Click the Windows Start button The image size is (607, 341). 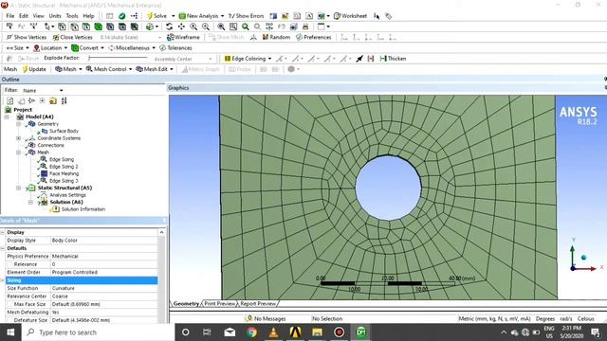pos(10,332)
